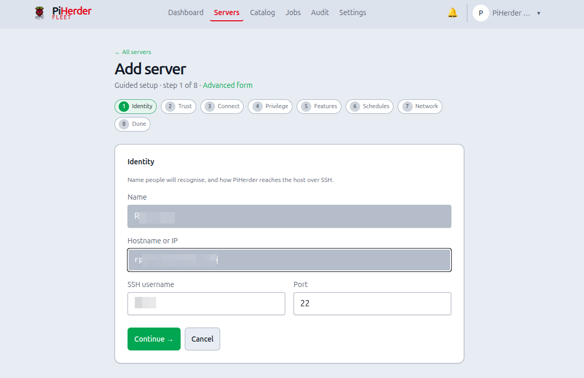Go to the Dashboard menu item
Image resolution: width=584 pixels, height=378 pixels.
185,12
